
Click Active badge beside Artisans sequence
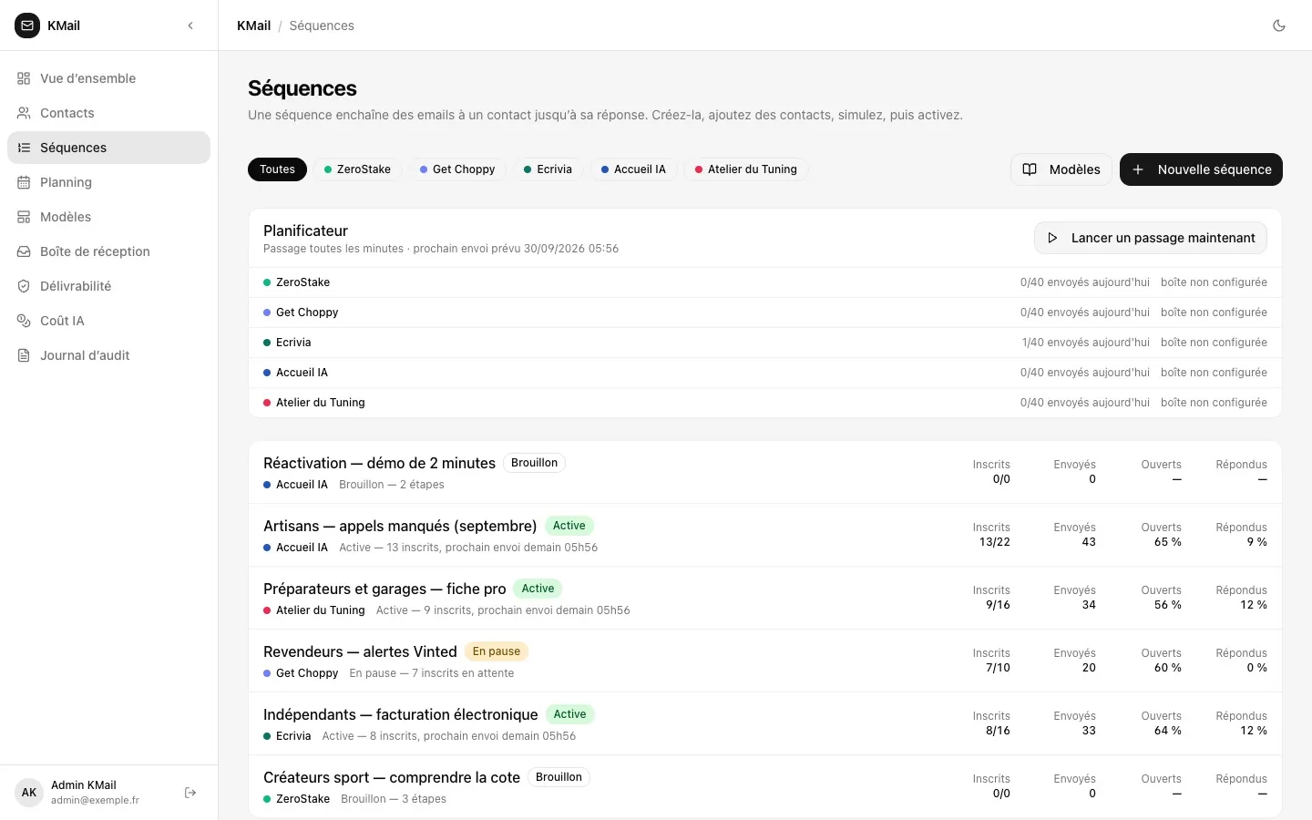point(569,526)
